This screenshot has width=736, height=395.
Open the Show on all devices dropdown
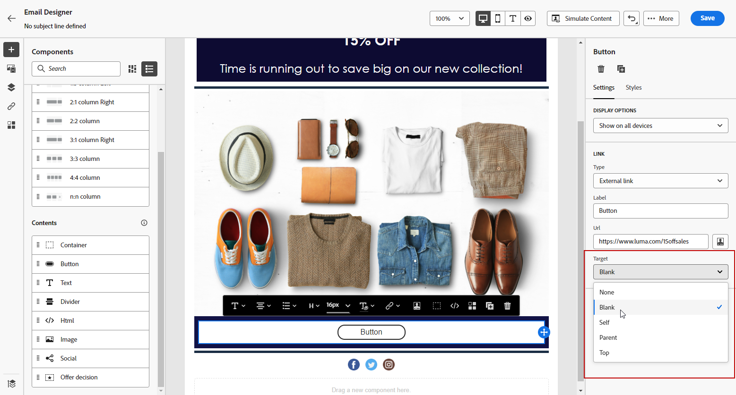(x=660, y=126)
